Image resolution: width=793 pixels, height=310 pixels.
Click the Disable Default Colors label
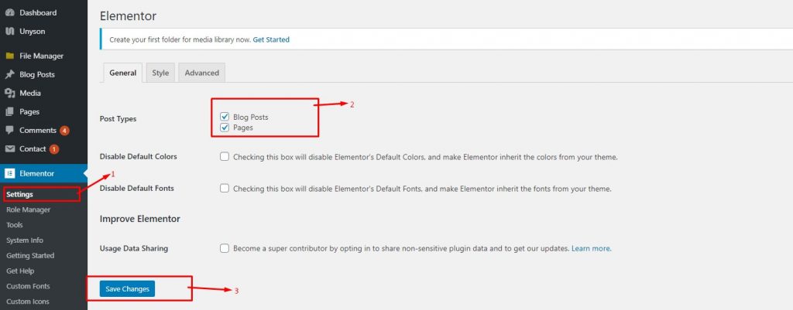[138, 156]
